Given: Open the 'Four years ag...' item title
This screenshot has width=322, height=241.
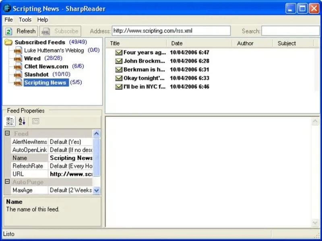Looking at the screenshot, I should coord(144,53).
